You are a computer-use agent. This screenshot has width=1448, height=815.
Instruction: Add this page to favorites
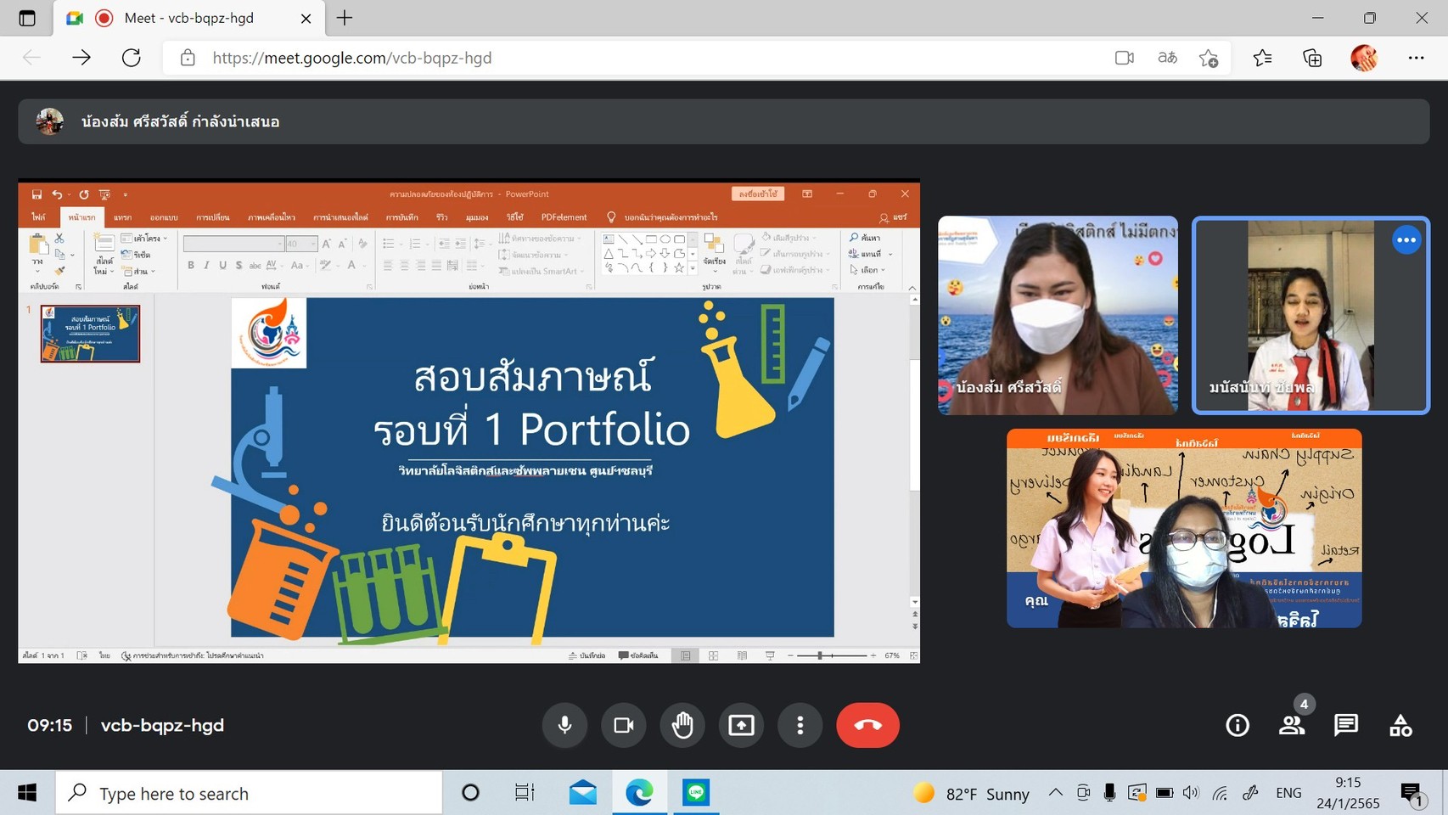[1209, 58]
